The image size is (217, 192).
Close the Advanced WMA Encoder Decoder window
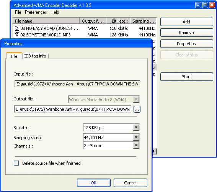(212, 5)
